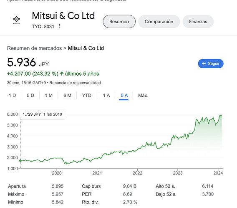
Task: Click the chart line peak near 2024
Action: 220,115
